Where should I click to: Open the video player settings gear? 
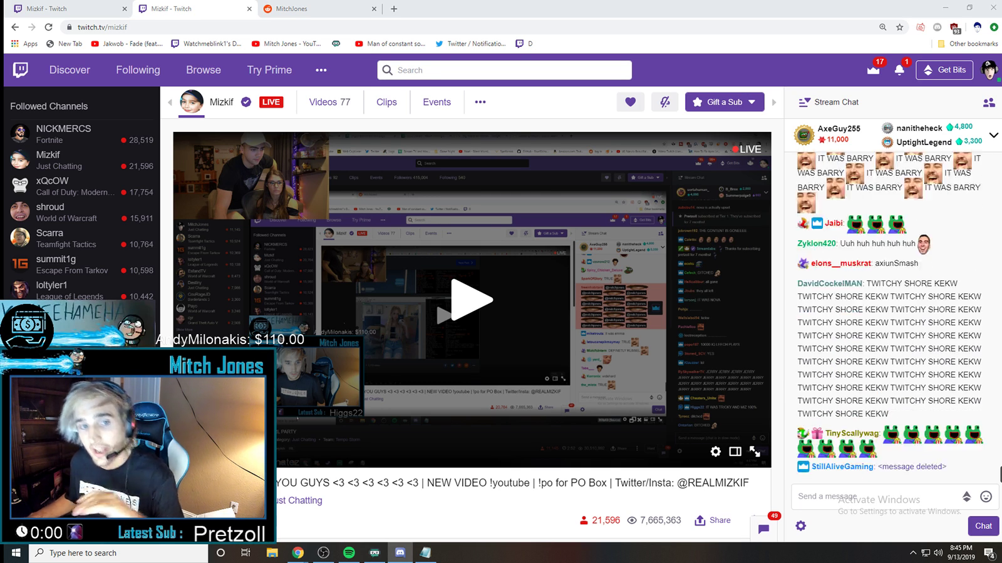tap(715, 451)
